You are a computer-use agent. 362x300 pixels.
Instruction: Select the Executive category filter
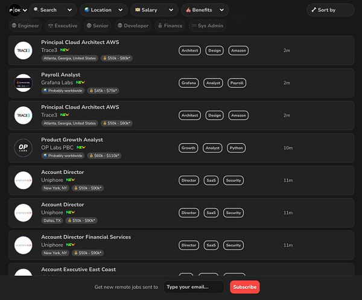pyautogui.click(x=63, y=25)
